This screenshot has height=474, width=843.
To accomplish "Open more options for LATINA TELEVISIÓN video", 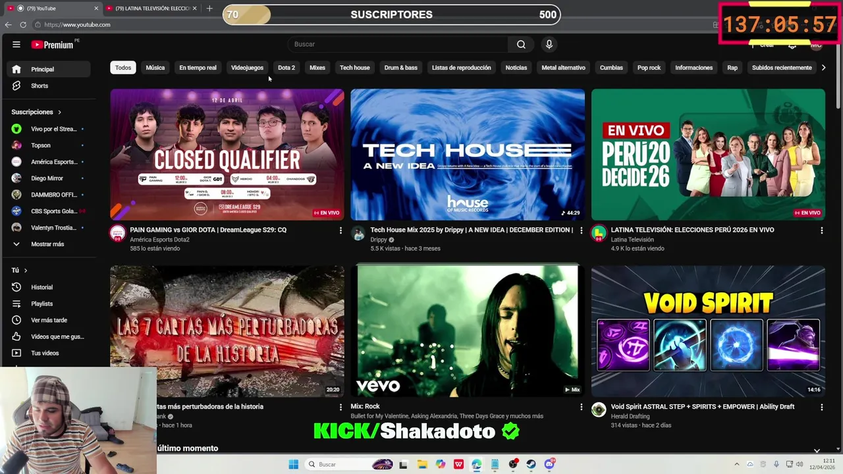I will 821,230.
